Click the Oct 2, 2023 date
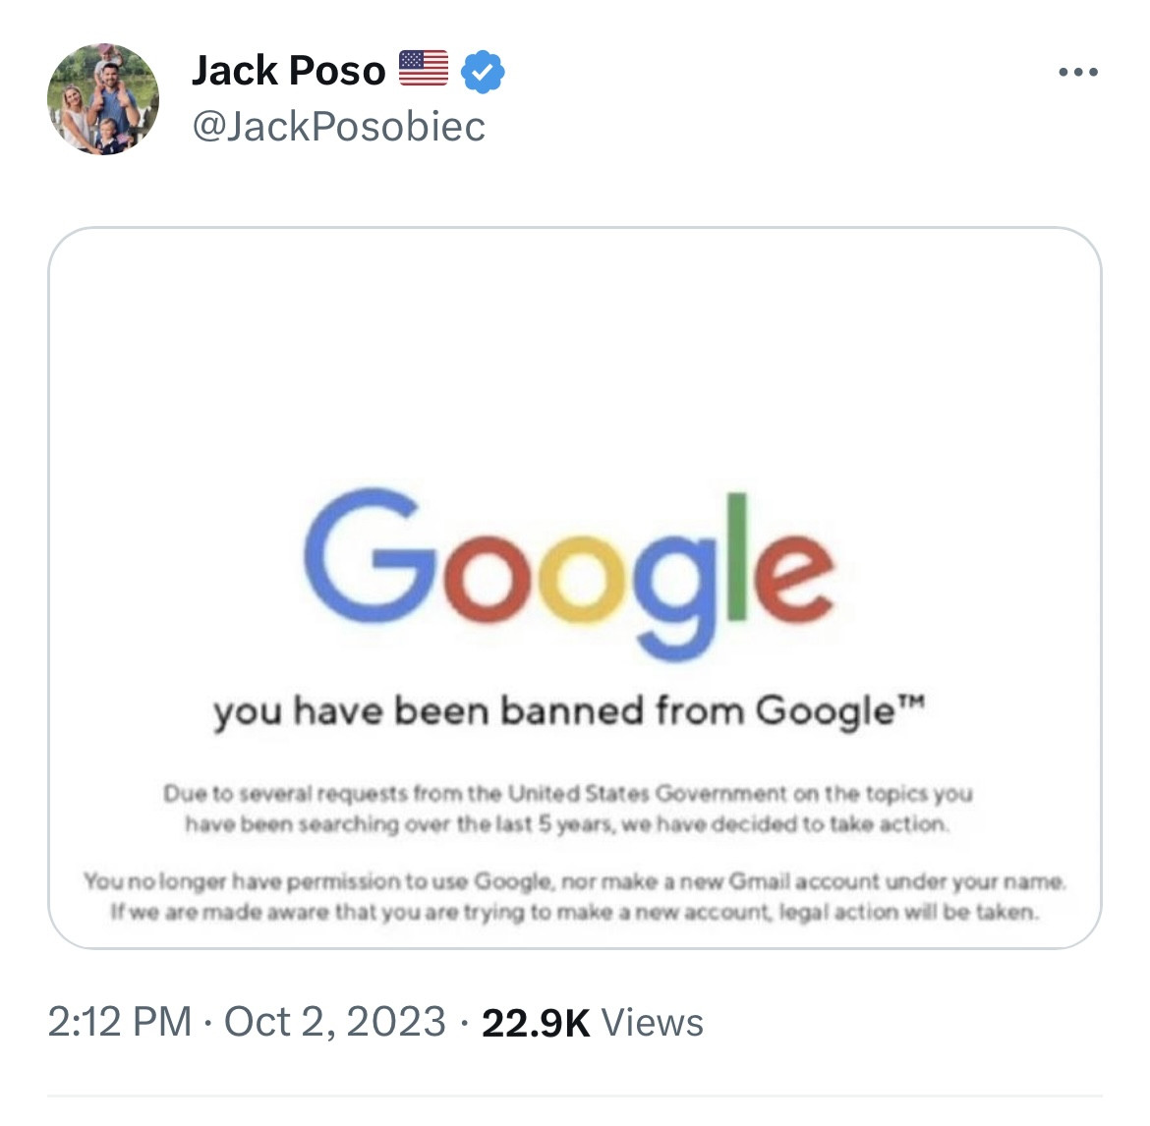The height and width of the screenshot is (1126, 1150). 335,1022
